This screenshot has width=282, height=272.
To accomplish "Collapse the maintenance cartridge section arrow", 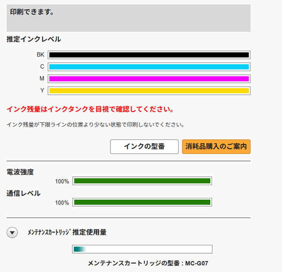I will click(13, 232).
